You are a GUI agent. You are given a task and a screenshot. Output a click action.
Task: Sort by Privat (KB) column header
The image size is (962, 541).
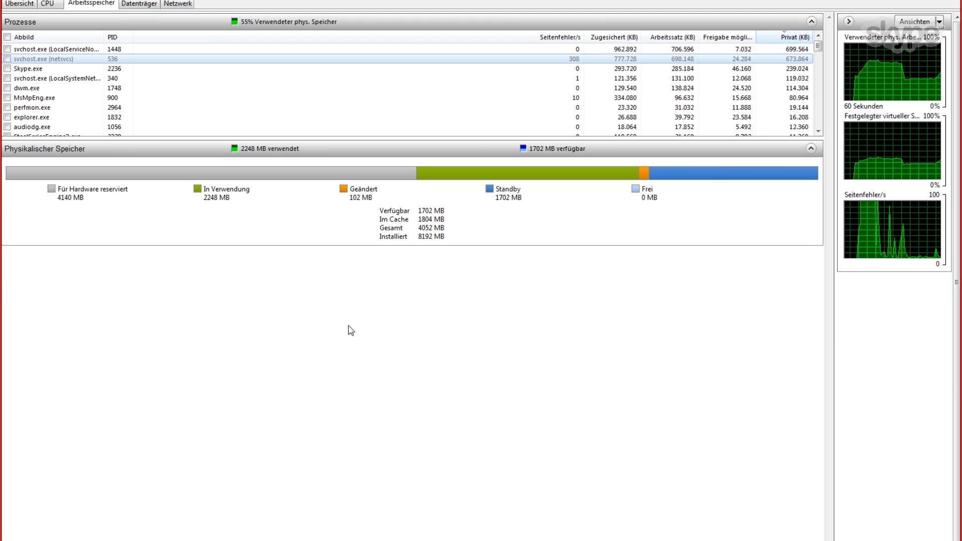(x=794, y=37)
